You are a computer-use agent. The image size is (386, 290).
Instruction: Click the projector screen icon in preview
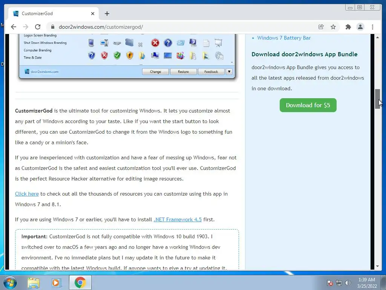pos(218,43)
